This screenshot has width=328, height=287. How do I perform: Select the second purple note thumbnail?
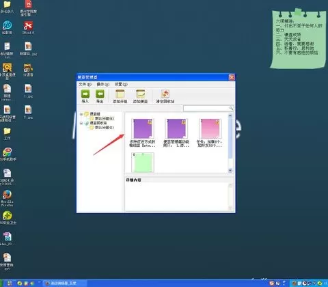coord(176,128)
